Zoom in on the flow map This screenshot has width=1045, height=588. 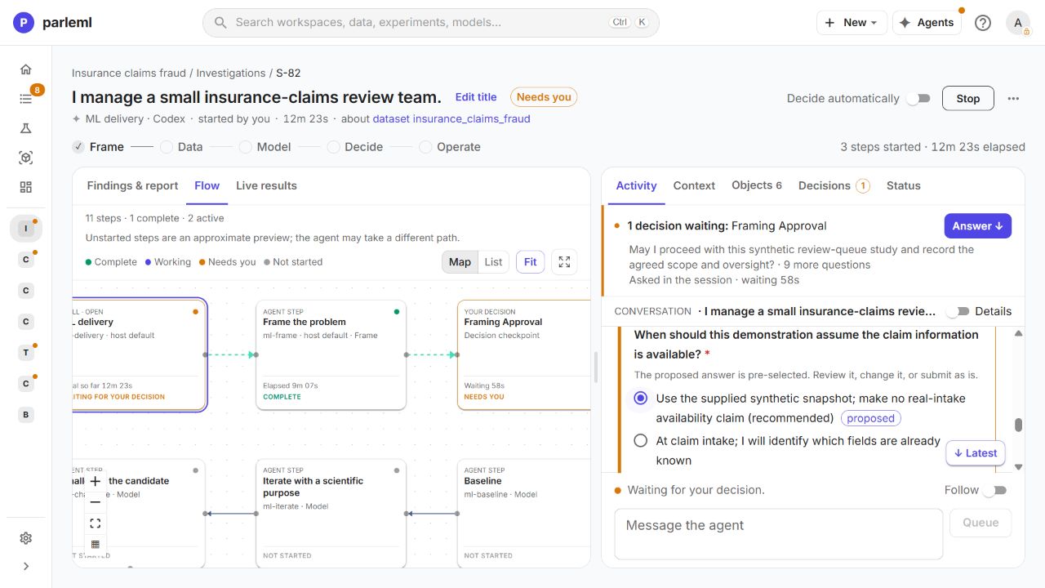96,481
